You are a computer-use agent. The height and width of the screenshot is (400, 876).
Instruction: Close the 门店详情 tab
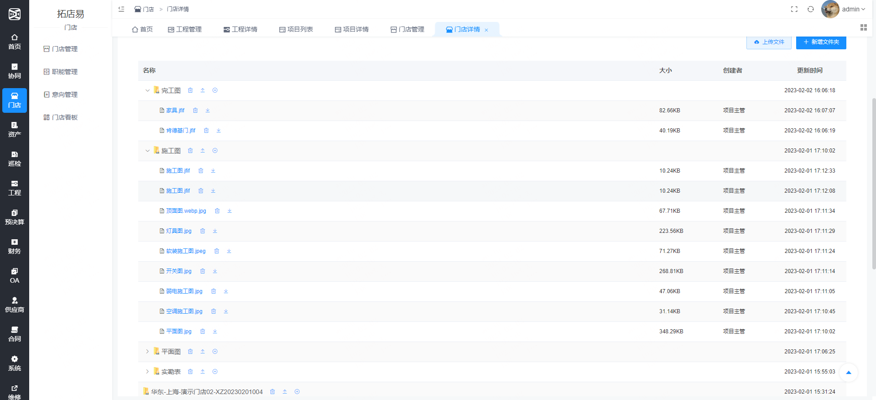point(486,30)
